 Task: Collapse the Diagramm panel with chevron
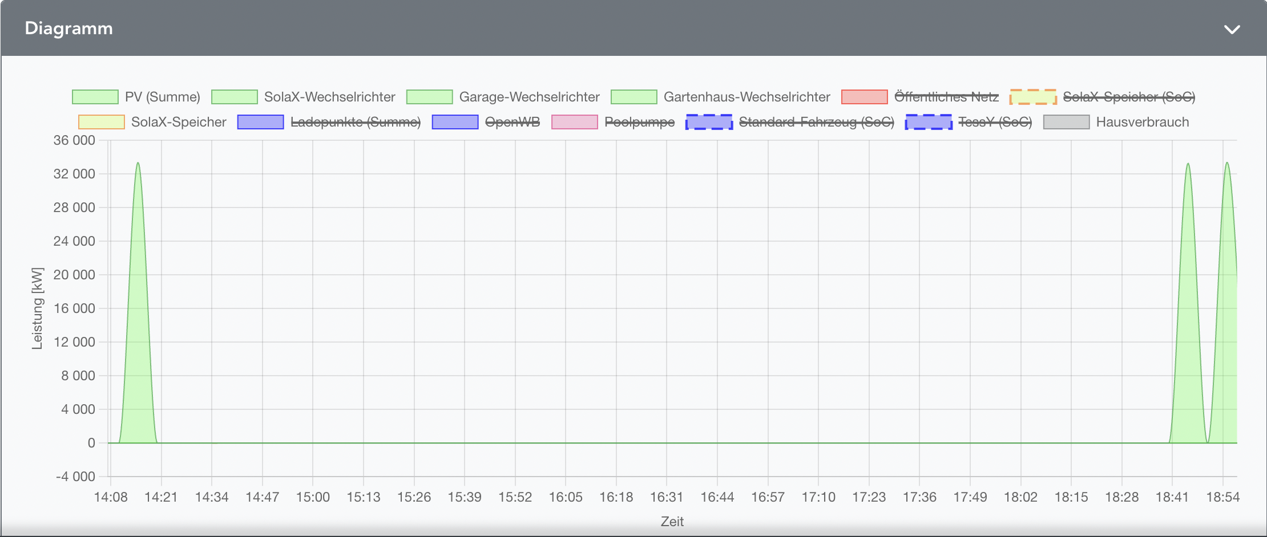coord(1232,29)
